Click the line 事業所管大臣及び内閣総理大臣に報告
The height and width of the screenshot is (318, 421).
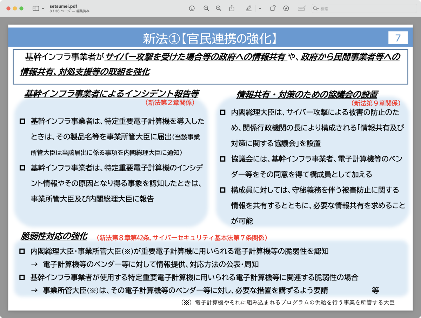click(92, 199)
